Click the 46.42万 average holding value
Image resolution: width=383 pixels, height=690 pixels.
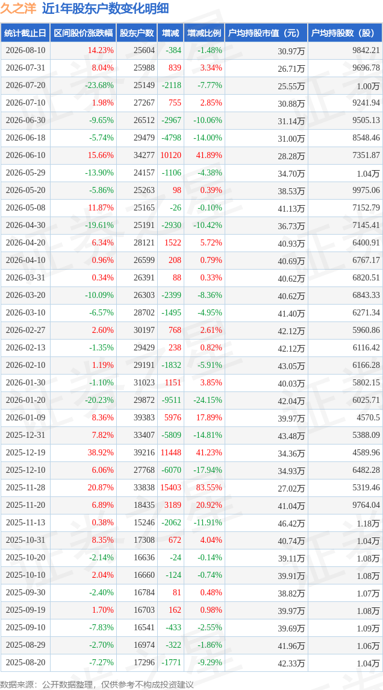pos(291,523)
